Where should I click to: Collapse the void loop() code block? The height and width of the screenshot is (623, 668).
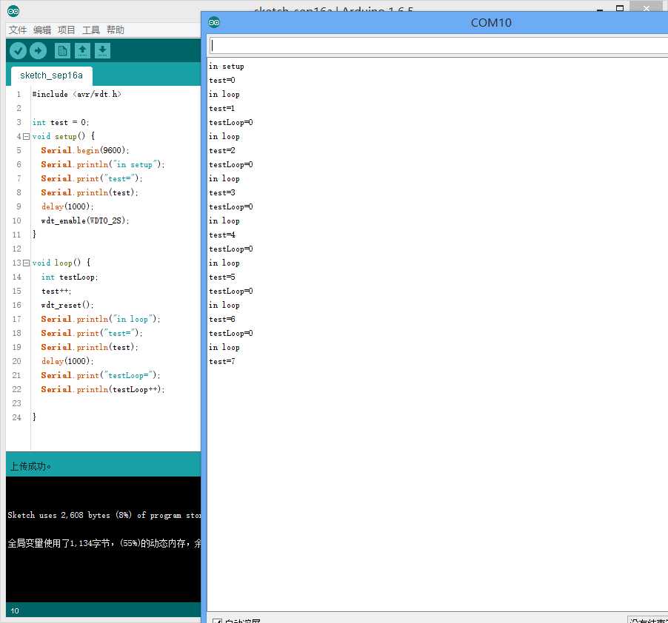[x=27, y=263]
